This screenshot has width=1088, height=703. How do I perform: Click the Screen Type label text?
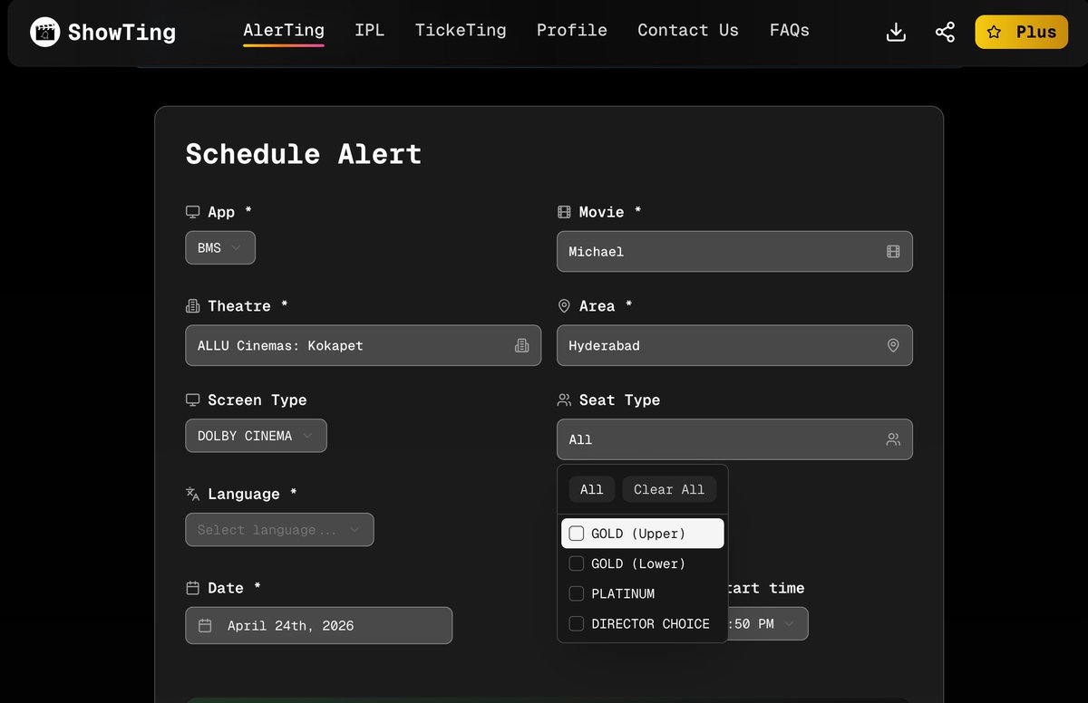[x=257, y=400]
